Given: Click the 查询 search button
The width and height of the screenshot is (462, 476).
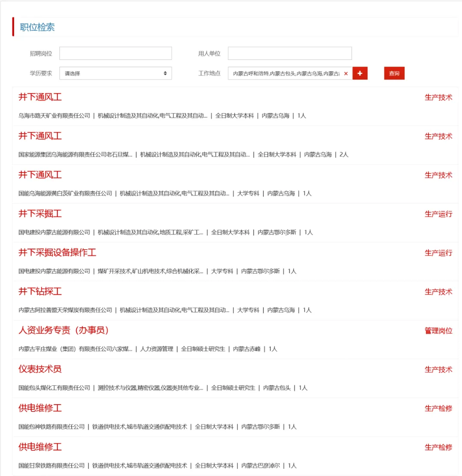Looking at the screenshot, I should [x=394, y=73].
